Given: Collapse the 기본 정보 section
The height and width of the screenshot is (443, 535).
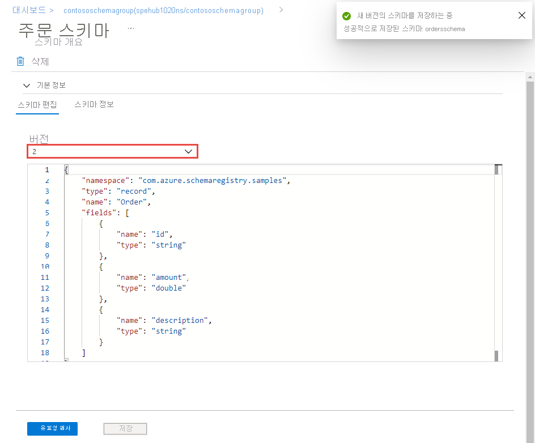Looking at the screenshot, I should [27, 86].
